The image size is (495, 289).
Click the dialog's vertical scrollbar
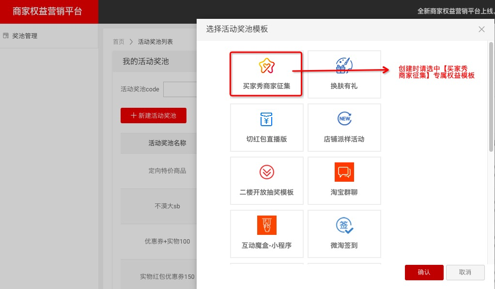pyautogui.click(x=491, y=97)
